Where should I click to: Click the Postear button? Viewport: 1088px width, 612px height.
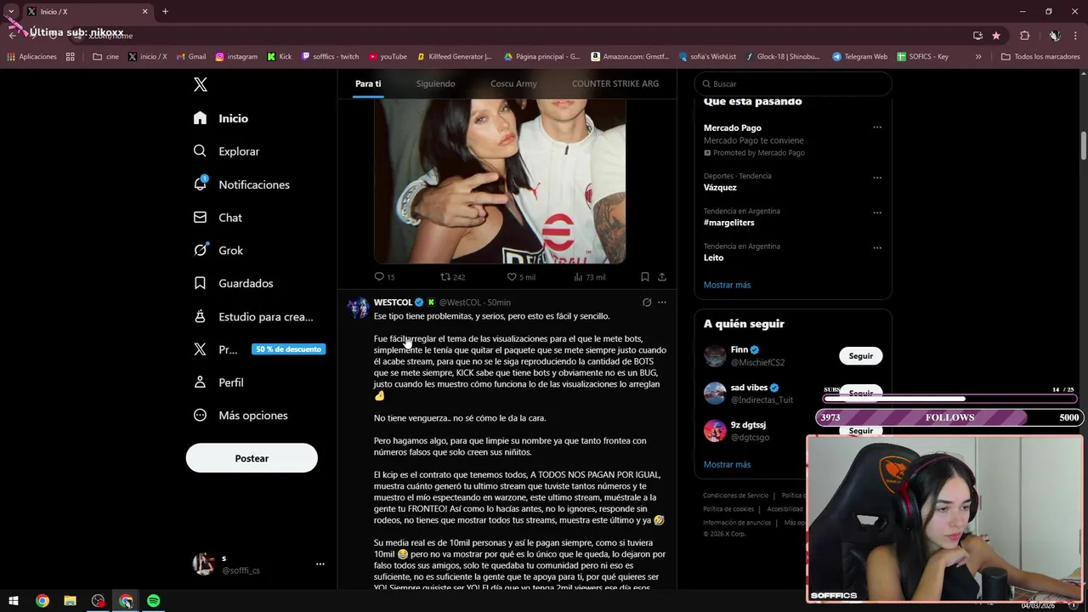(252, 458)
